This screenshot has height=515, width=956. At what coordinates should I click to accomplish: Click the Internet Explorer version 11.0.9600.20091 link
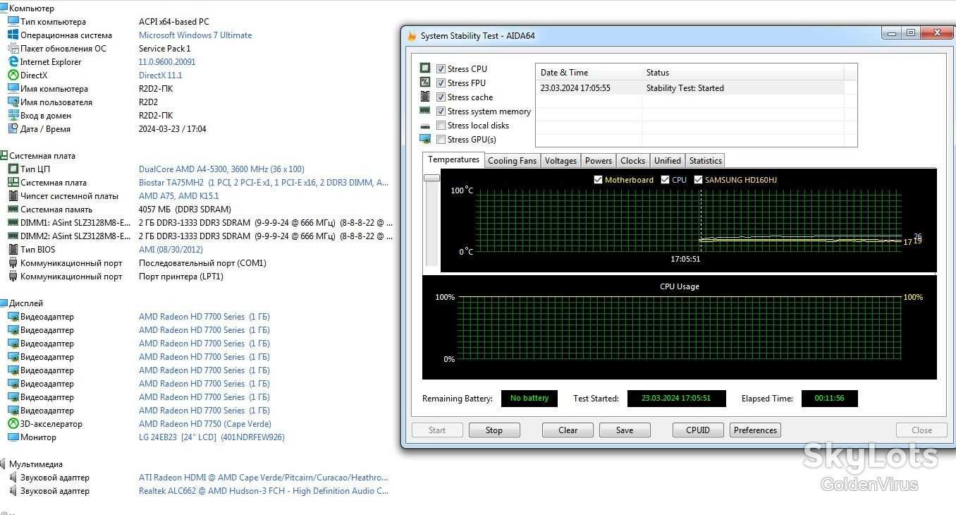tap(167, 62)
